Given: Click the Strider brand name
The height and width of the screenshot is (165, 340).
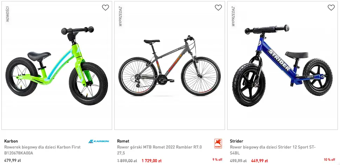Looking at the screenshot, I should point(237,141).
